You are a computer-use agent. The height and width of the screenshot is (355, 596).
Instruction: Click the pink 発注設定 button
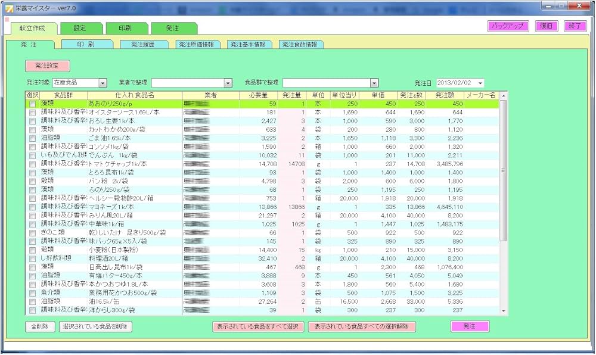(x=47, y=65)
